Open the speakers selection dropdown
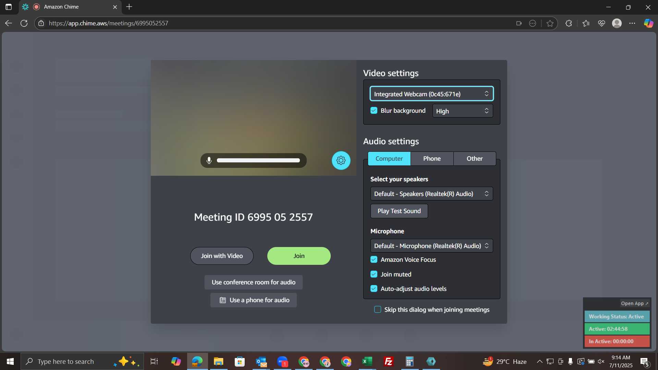Viewport: 658px width, 370px height. pos(431,194)
